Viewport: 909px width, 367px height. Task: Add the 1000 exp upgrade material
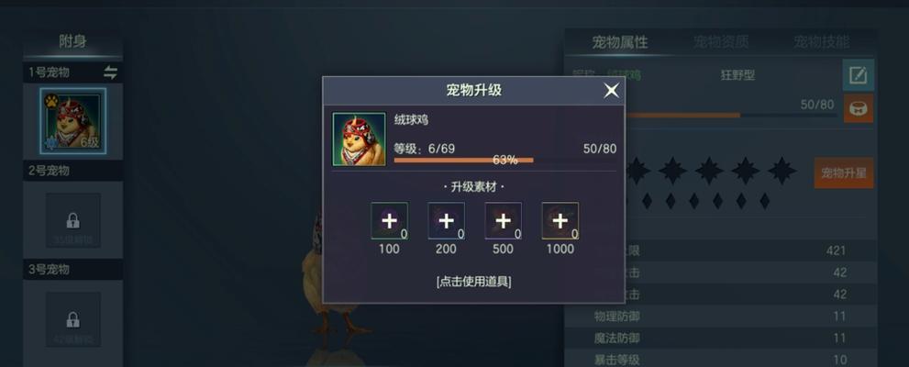click(560, 221)
